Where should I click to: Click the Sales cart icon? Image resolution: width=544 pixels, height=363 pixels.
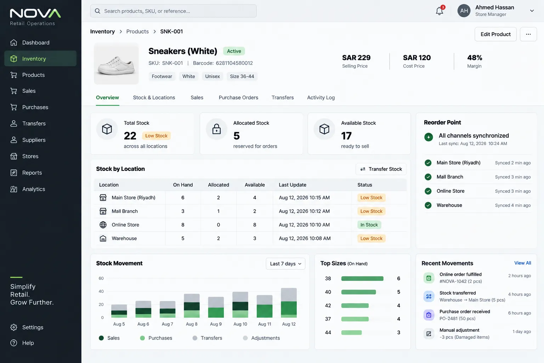click(x=14, y=91)
